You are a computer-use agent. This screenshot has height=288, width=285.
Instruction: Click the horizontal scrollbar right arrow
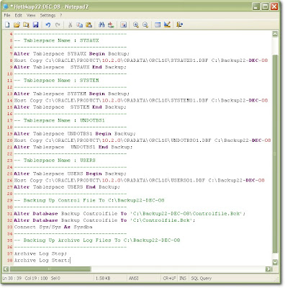click(268, 269)
